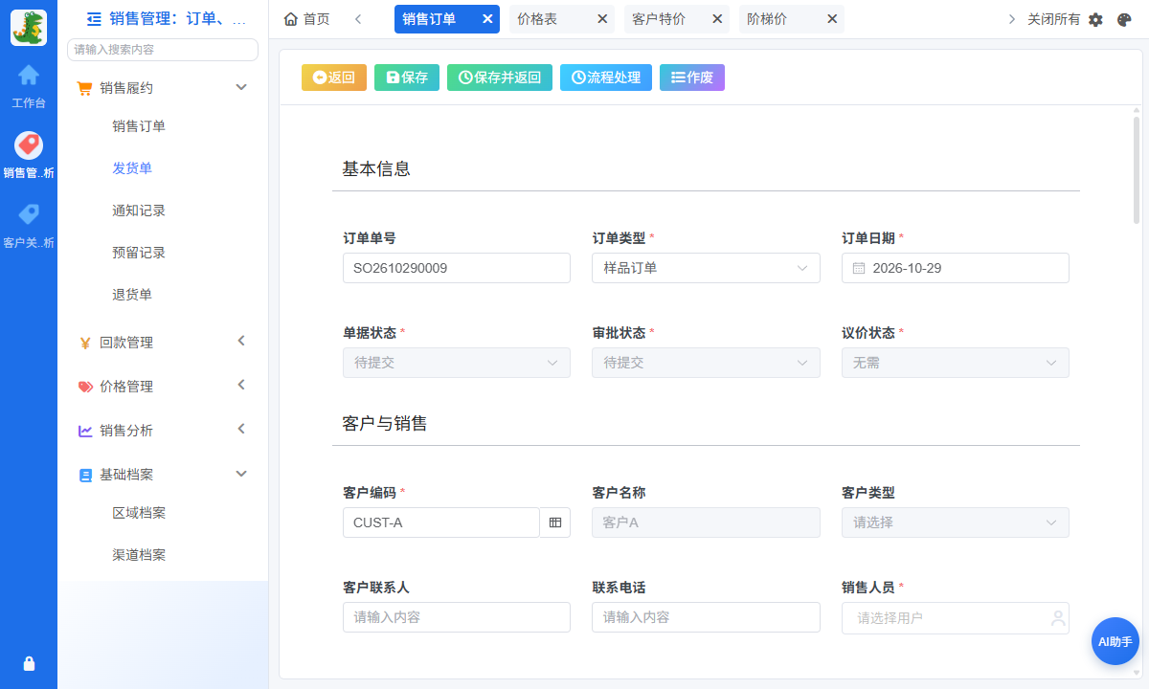Close the 客户特价 tab

pyautogui.click(x=717, y=19)
